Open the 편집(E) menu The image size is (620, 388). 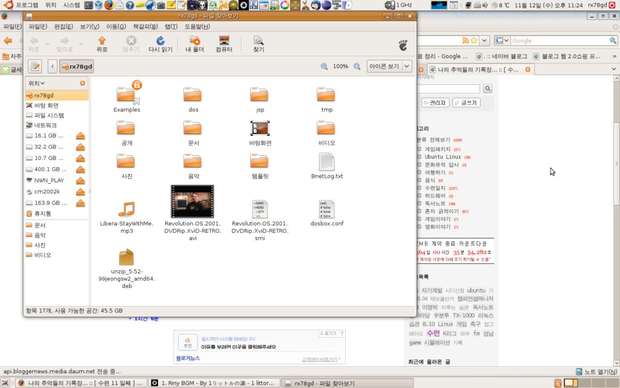pos(63,26)
